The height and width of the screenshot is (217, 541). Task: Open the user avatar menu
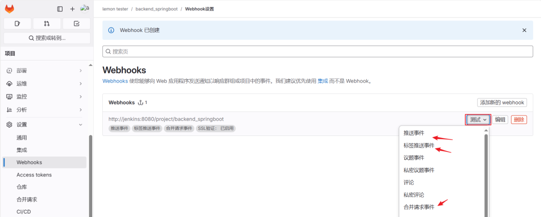coord(84,8)
